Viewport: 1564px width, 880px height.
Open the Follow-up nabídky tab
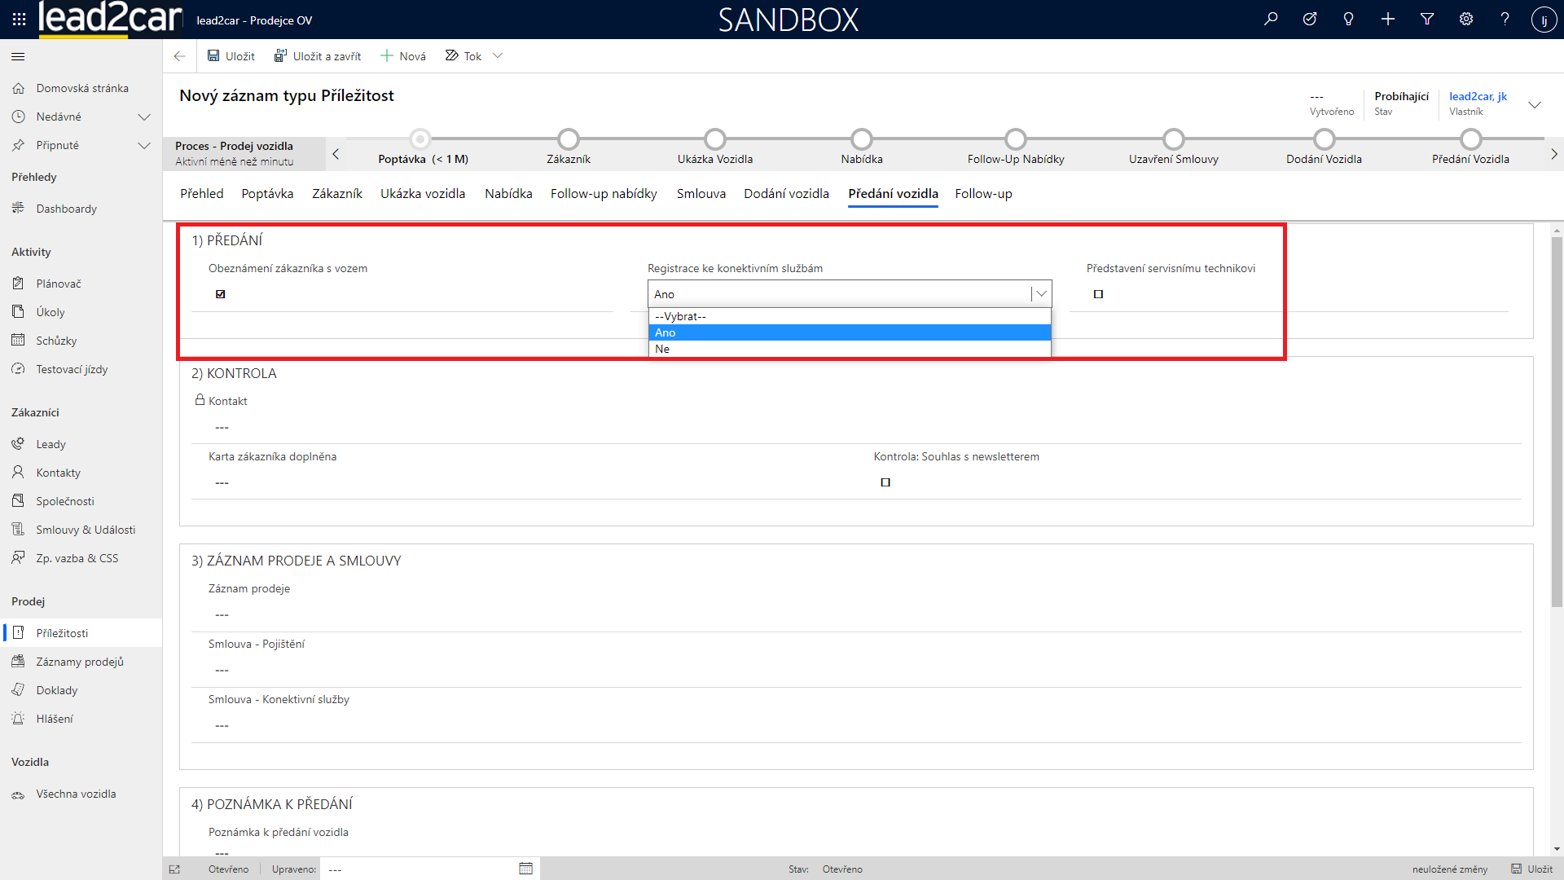604,194
